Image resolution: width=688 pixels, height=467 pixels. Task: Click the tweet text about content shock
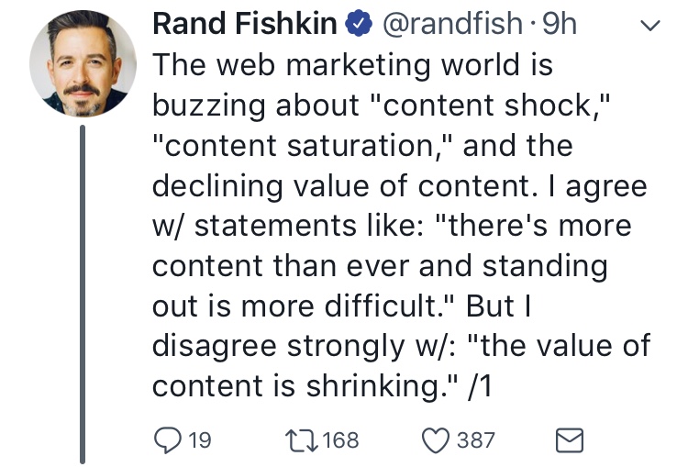(401, 225)
